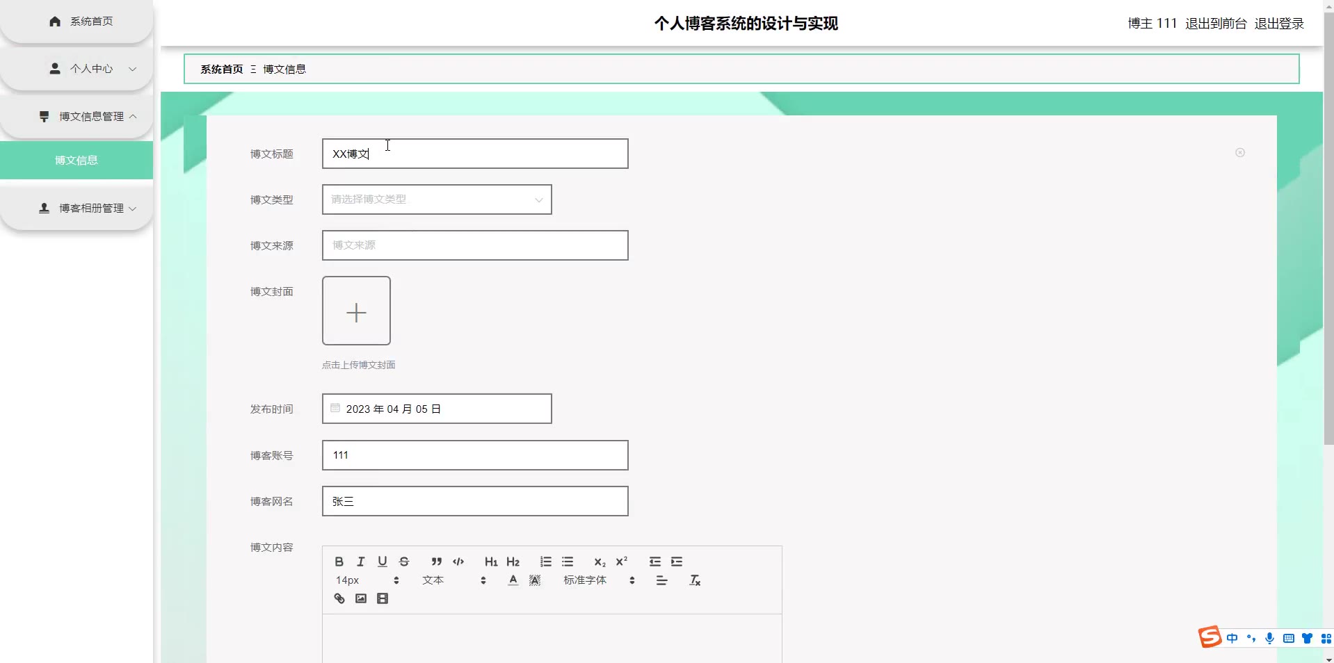Toggle underline formatting in editor
The height and width of the screenshot is (663, 1334).
tap(382, 562)
